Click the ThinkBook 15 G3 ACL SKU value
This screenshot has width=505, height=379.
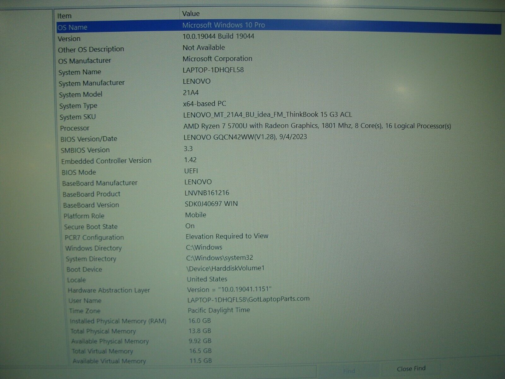tap(268, 115)
